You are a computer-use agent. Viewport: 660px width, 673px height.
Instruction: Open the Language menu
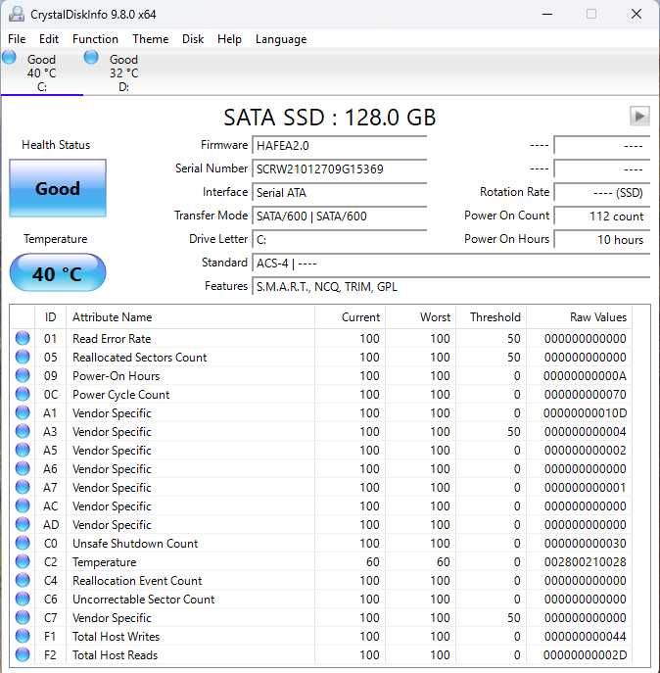point(281,39)
